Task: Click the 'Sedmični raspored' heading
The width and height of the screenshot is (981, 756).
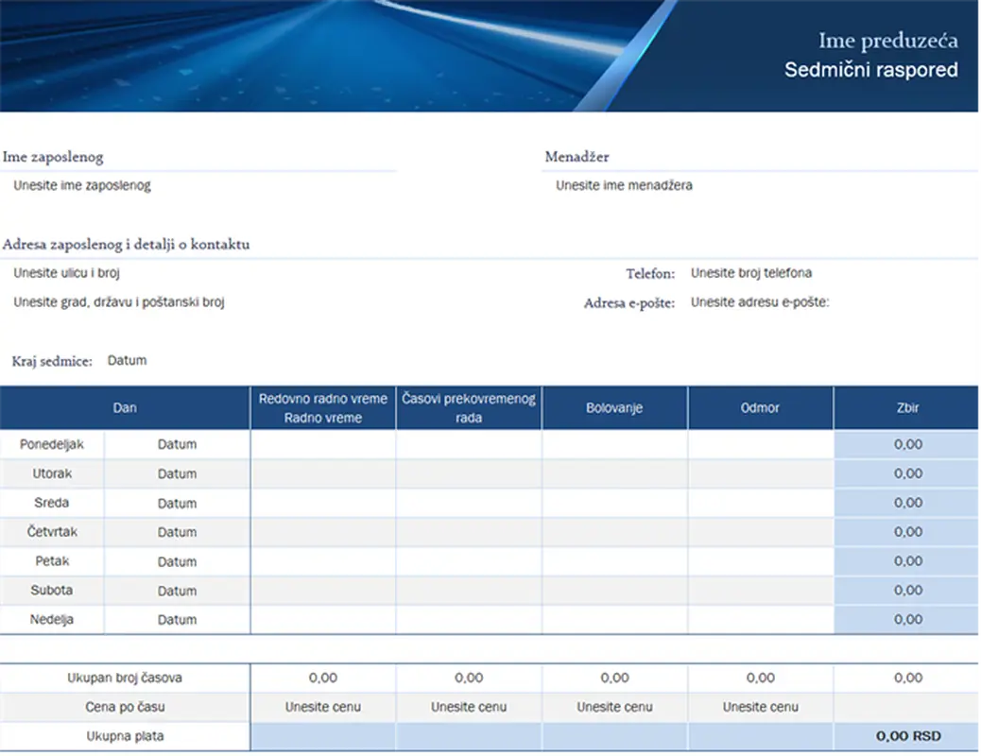Action: [x=870, y=70]
